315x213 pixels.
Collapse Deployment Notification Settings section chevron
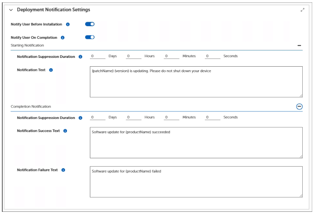(11, 10)
